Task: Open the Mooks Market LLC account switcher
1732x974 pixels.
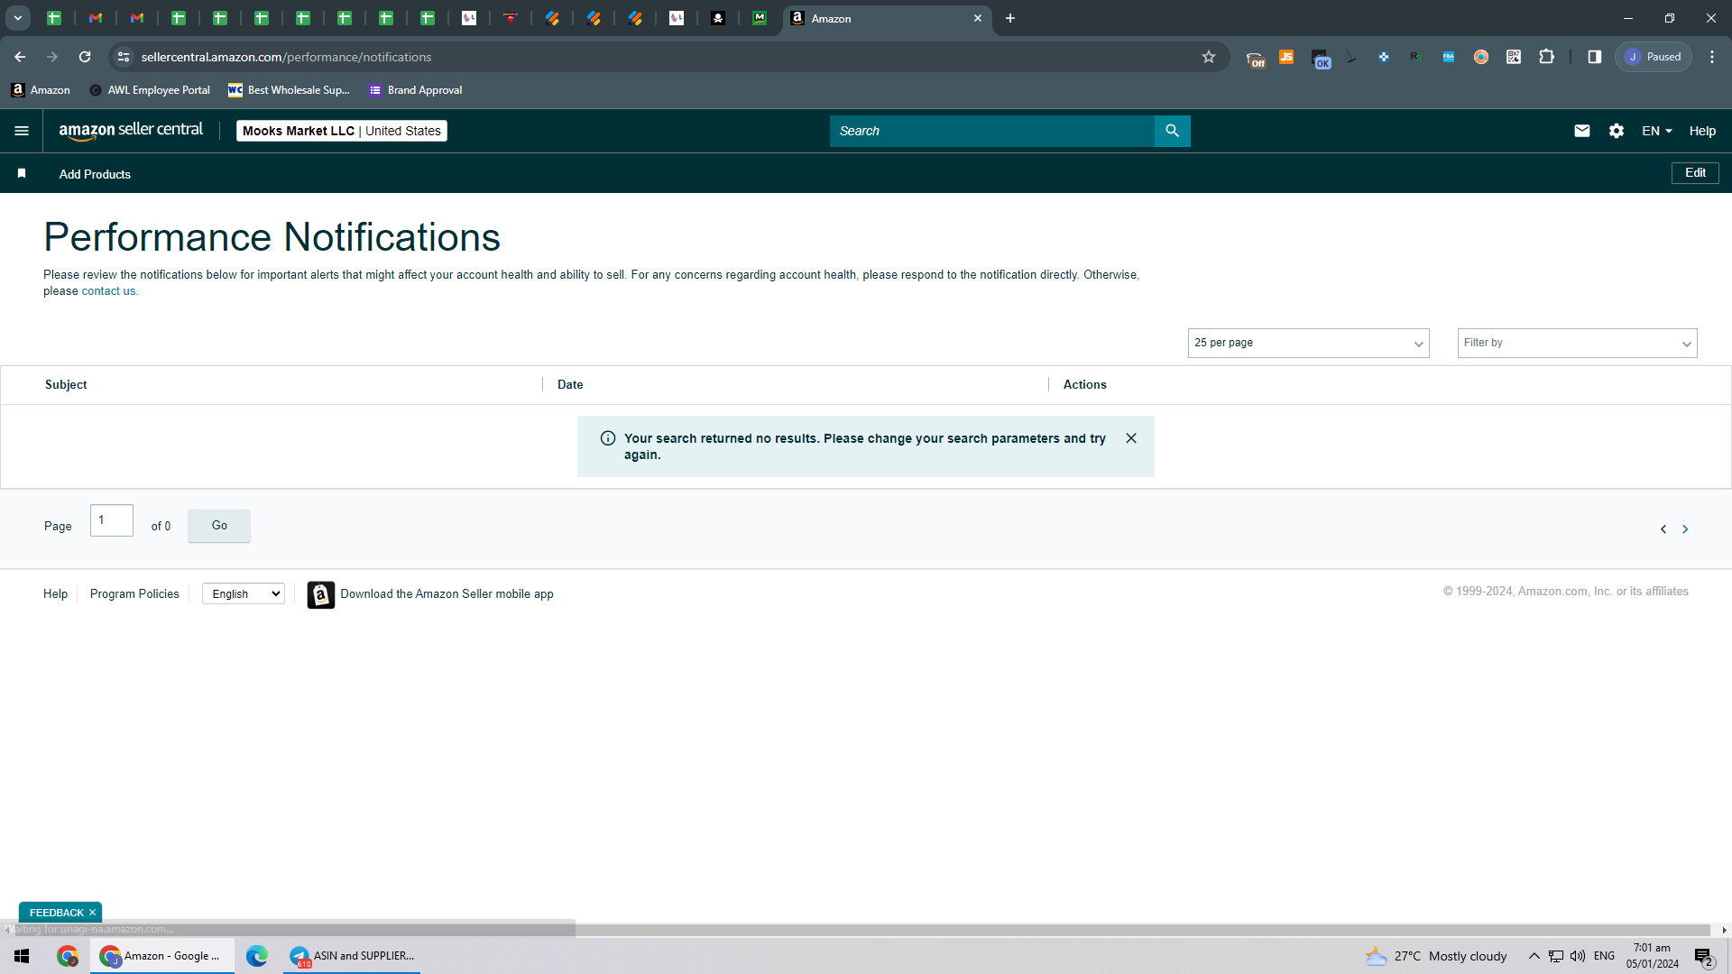Action: pos(342,131)
